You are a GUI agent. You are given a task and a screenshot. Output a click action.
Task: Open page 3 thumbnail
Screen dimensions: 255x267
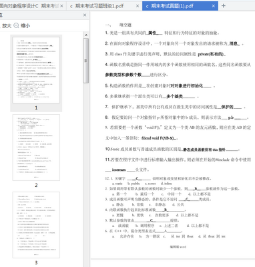36,225
